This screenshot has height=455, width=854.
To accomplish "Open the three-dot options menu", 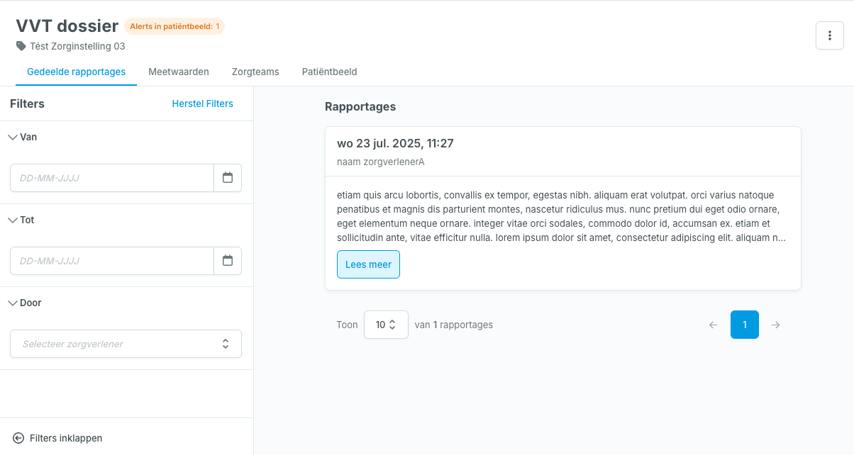I will [x=830, y=35].
